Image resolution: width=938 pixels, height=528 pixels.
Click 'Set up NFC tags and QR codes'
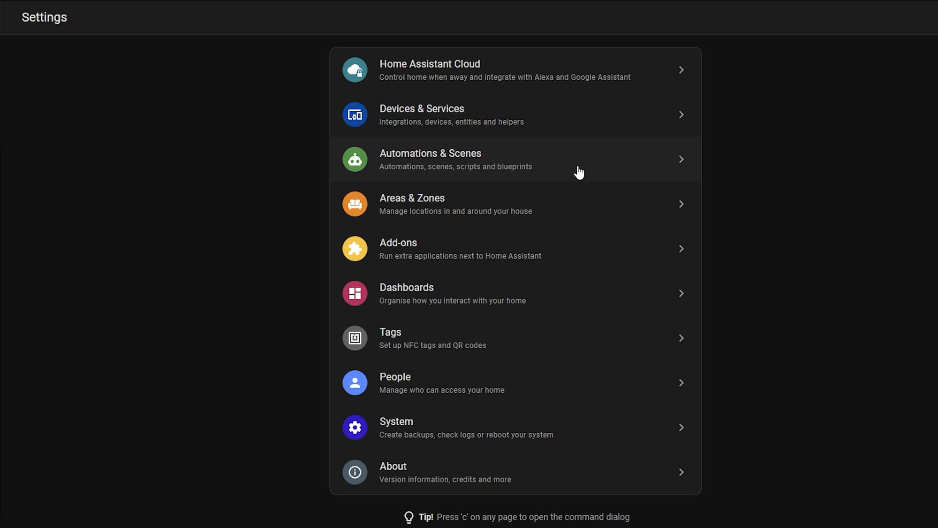[432, 345]
